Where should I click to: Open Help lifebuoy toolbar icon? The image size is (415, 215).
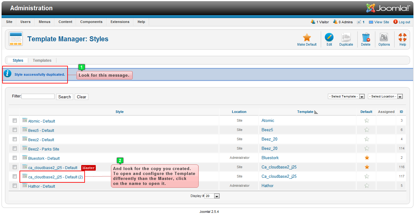point(403,38)
